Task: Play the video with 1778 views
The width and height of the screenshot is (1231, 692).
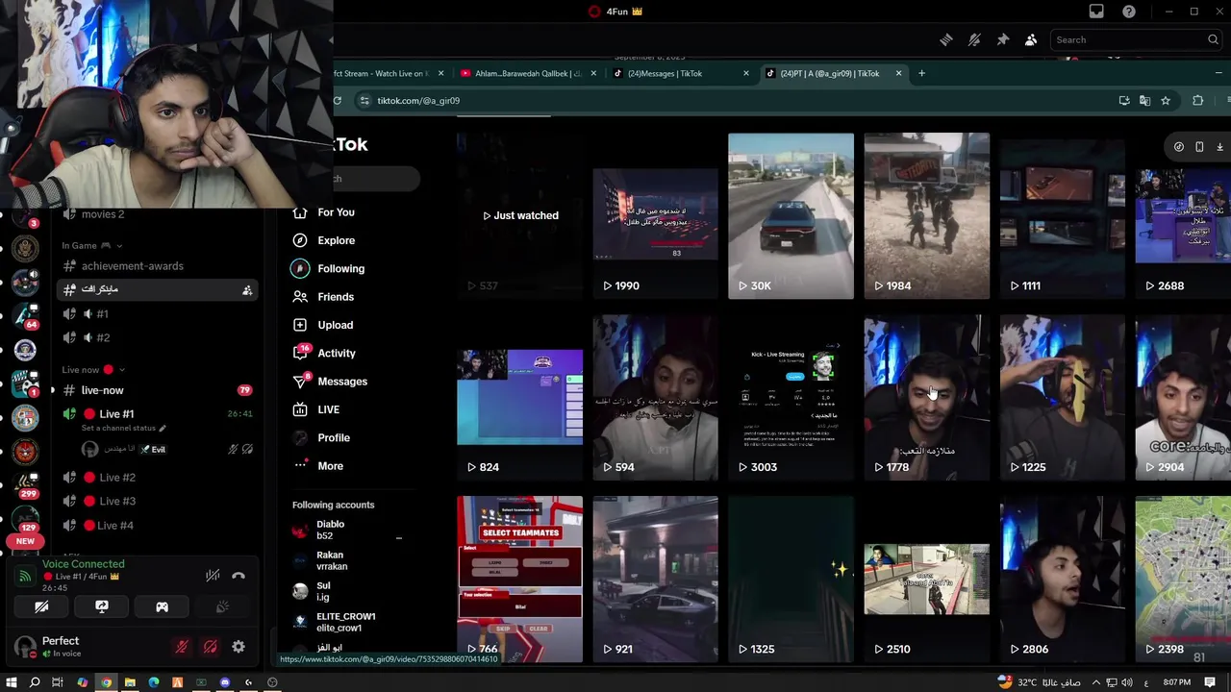Action: click(x=926, y=397)
